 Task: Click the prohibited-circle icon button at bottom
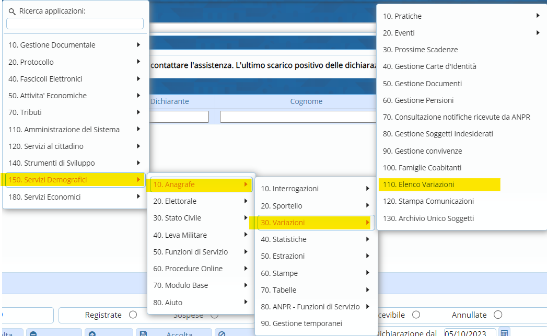pos(222,333)
